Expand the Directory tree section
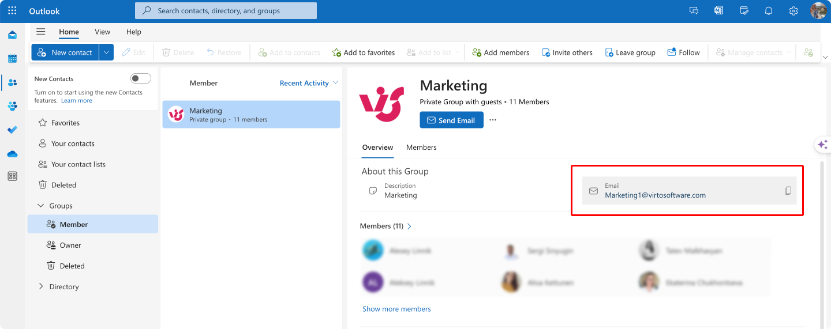Viewport: 831px width, 329px height. click(x=40, y=286)
